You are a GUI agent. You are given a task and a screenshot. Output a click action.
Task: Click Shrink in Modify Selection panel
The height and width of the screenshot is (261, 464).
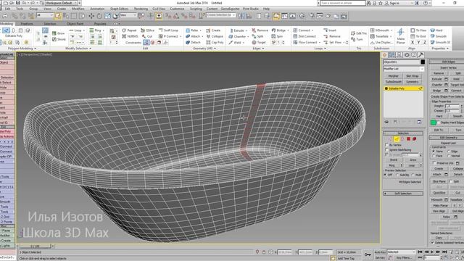point(59,39)
